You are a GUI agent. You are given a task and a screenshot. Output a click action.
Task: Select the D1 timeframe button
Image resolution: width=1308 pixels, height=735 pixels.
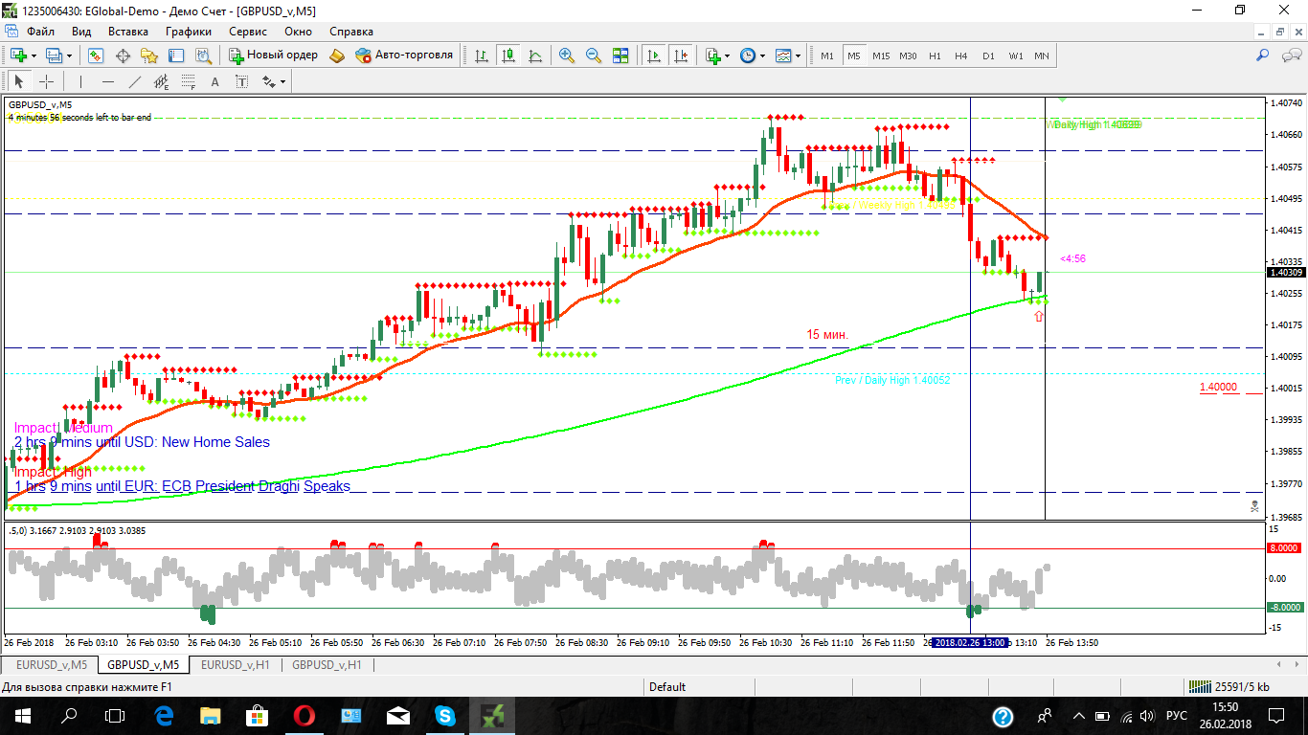988,56
